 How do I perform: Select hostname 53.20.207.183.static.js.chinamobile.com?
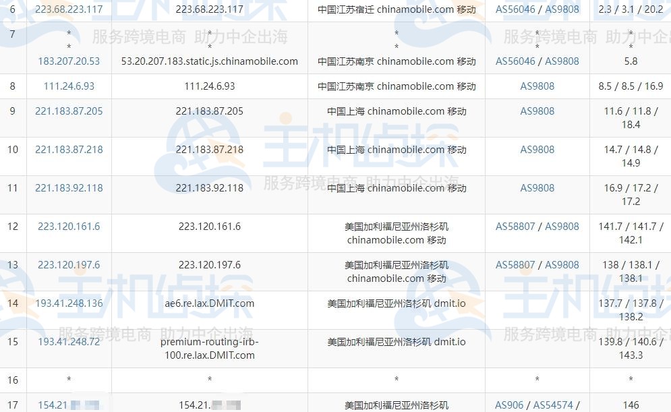point(210,61)
